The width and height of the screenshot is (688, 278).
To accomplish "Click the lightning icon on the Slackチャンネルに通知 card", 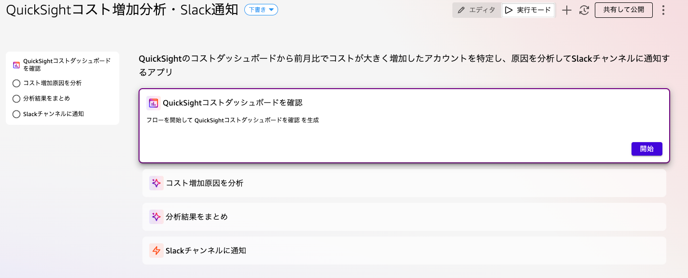I will click(156, 251).
